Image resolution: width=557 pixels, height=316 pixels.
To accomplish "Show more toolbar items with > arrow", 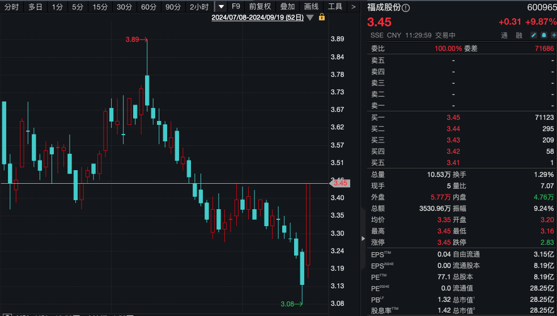I will [x=353, y=7].
